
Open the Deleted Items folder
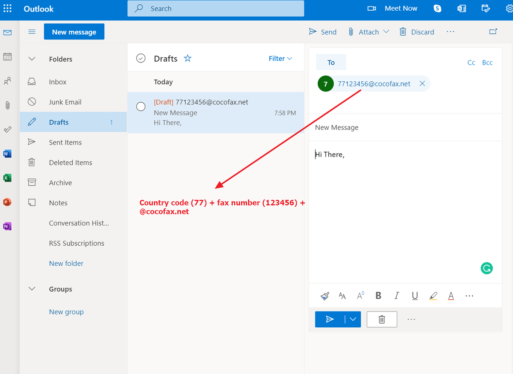click(x=74, y=163)
